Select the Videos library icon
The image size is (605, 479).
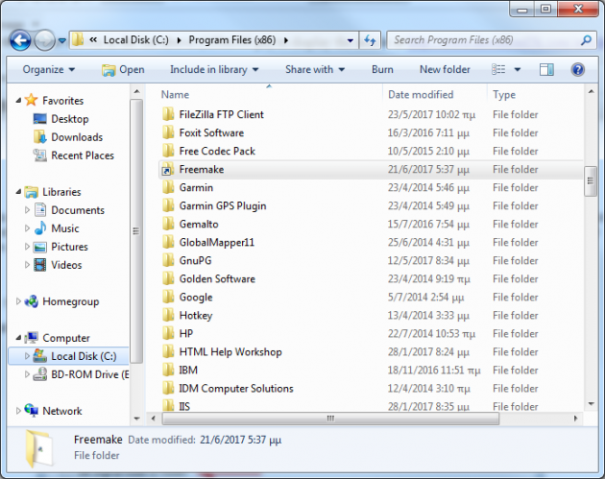(x=40, y=265)
